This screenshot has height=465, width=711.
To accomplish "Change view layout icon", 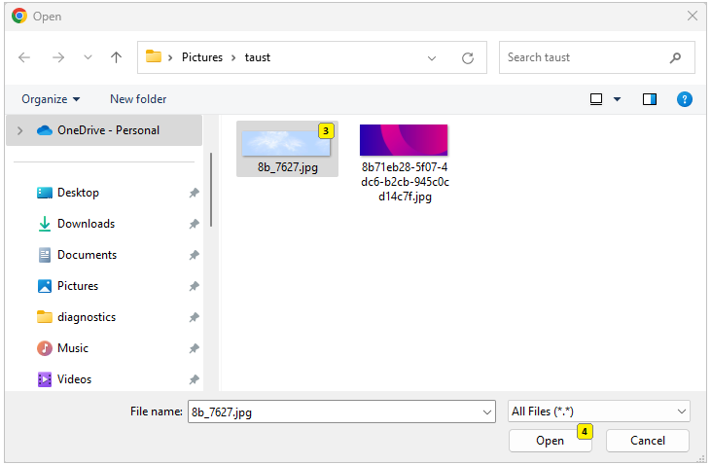I will click(x=597, y=99).
